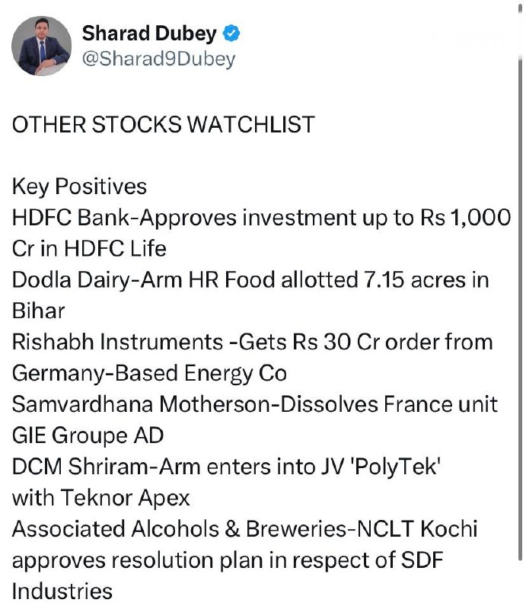Click the OTHER STOCKS WATCHLIST heading
Viewport: 526px width, 609px height.
coord(163,125)
